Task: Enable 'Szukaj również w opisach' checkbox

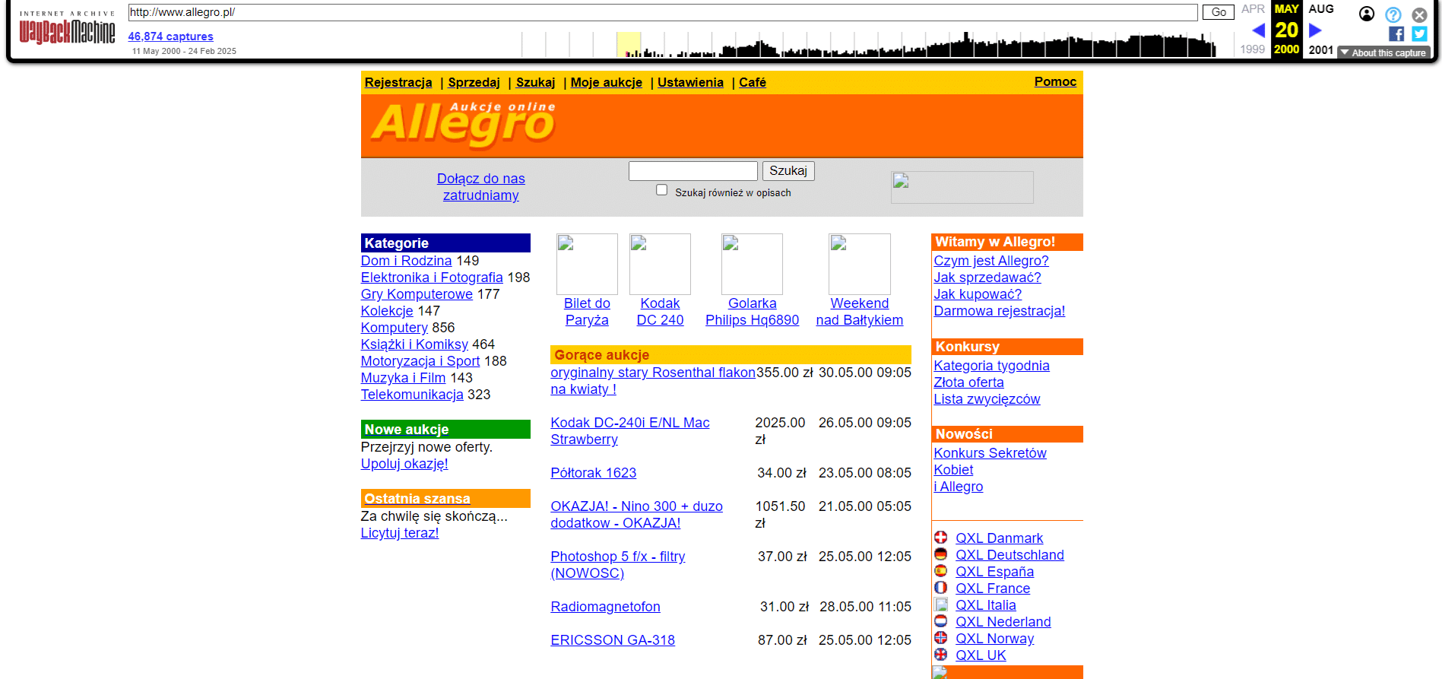Action: tap(662, 190)
